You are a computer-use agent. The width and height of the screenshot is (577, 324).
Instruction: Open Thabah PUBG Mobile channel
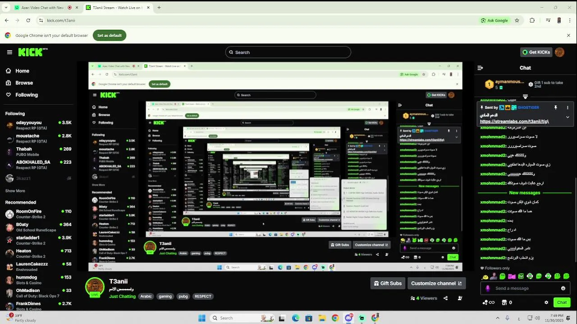coord(38,152)
